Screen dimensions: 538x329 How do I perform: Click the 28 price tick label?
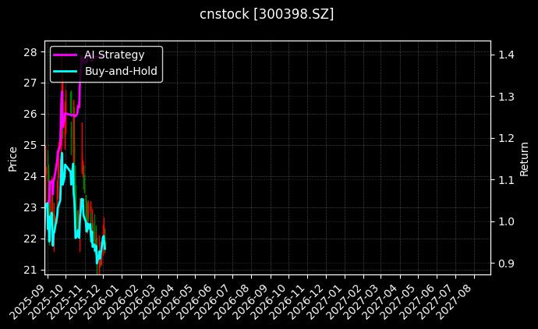(30, 52)
